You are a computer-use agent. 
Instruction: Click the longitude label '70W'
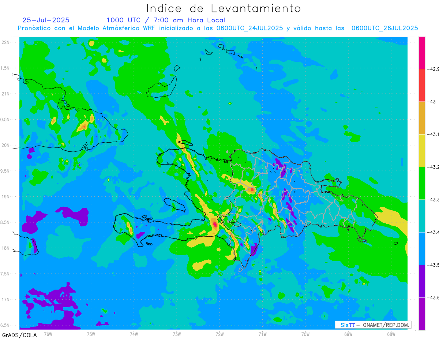click(305, 334)
